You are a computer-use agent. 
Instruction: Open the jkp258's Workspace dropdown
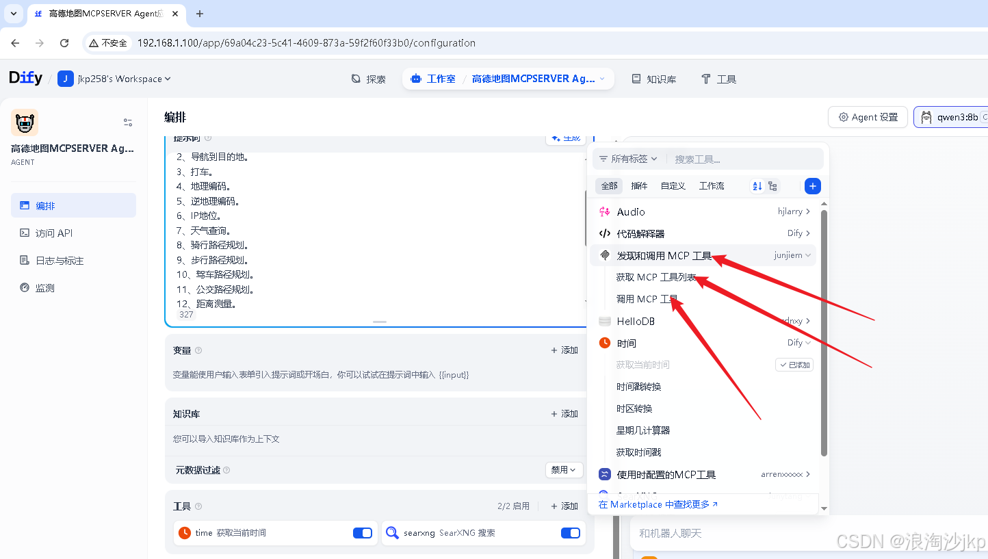coord(123,79)
